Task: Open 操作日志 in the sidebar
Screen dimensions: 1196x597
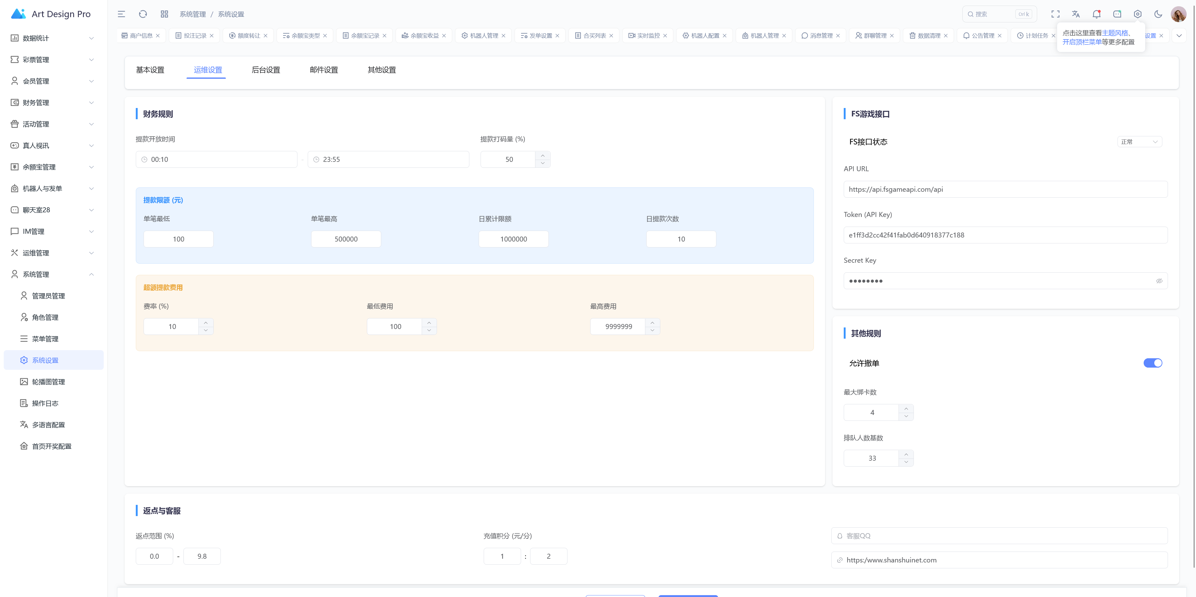Action: pos(45,403)
